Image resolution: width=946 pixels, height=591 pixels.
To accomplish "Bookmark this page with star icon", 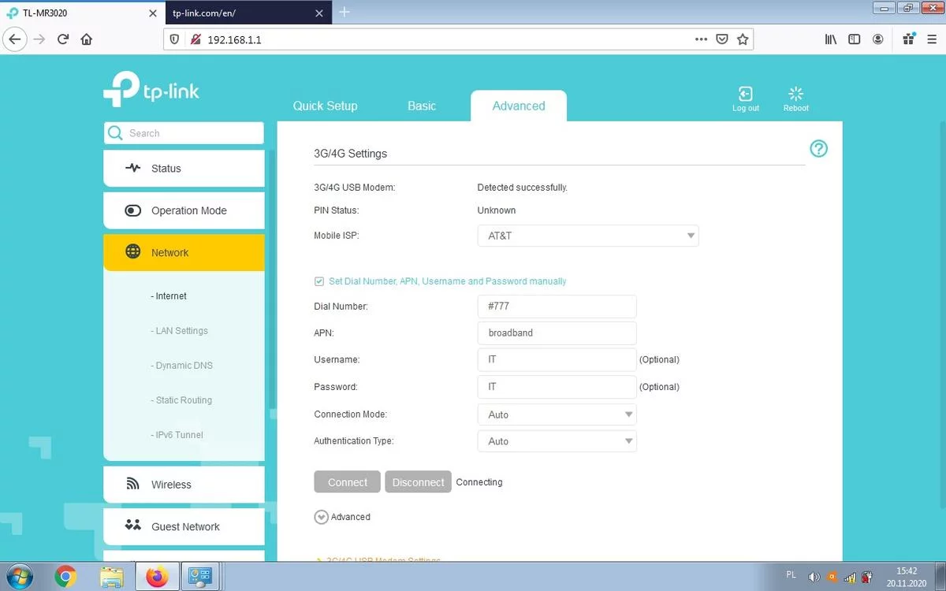I will click(742, 39).
